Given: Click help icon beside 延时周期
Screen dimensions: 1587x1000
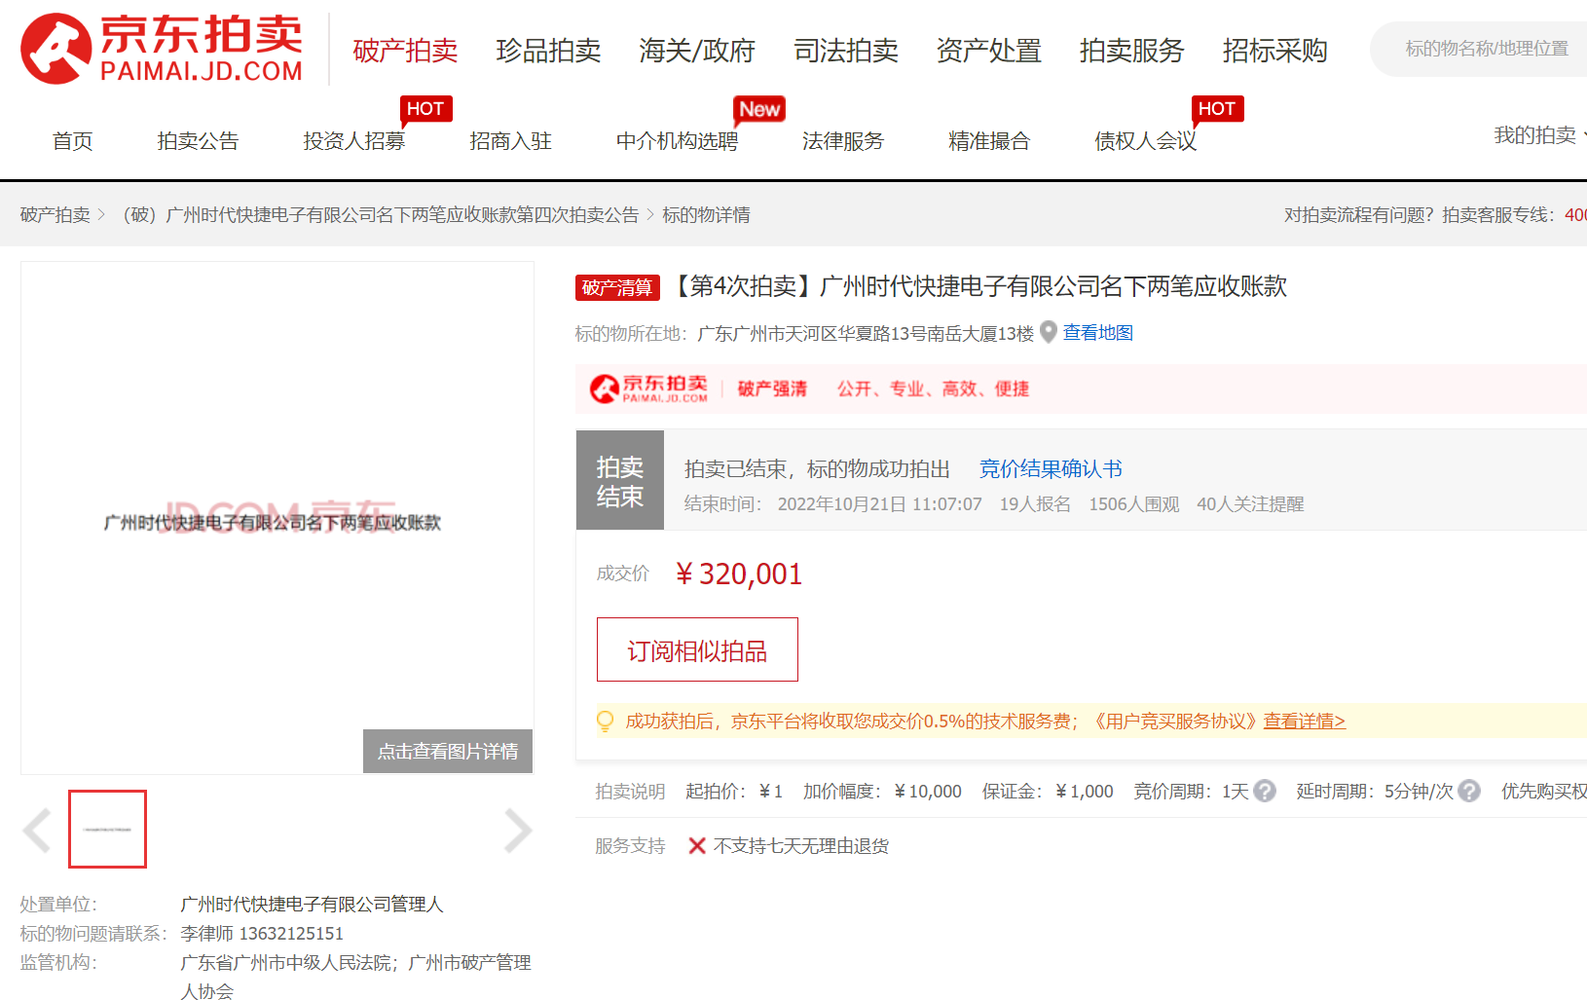Looking at the screenshot, I should (x=1469, y=791).
